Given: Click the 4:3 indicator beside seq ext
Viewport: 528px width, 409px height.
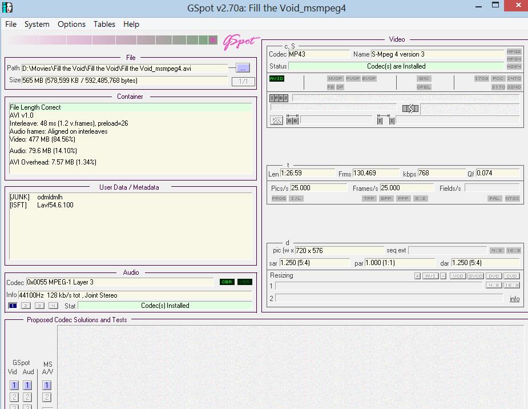Looking at the screenshot, I should (497, 250).
